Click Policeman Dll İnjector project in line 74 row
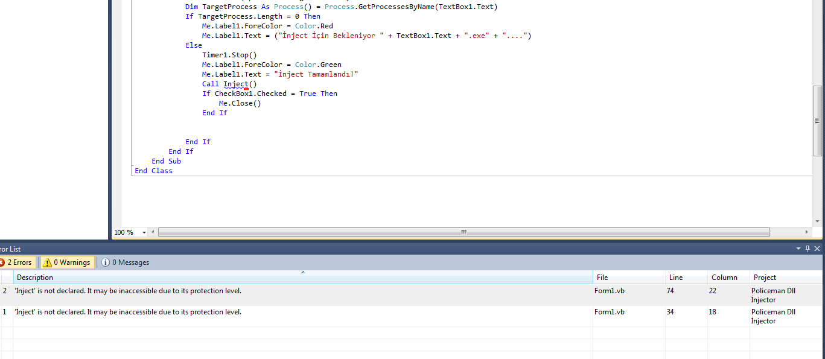The width and height of the screenshot is (825, 359). [774, 295]
